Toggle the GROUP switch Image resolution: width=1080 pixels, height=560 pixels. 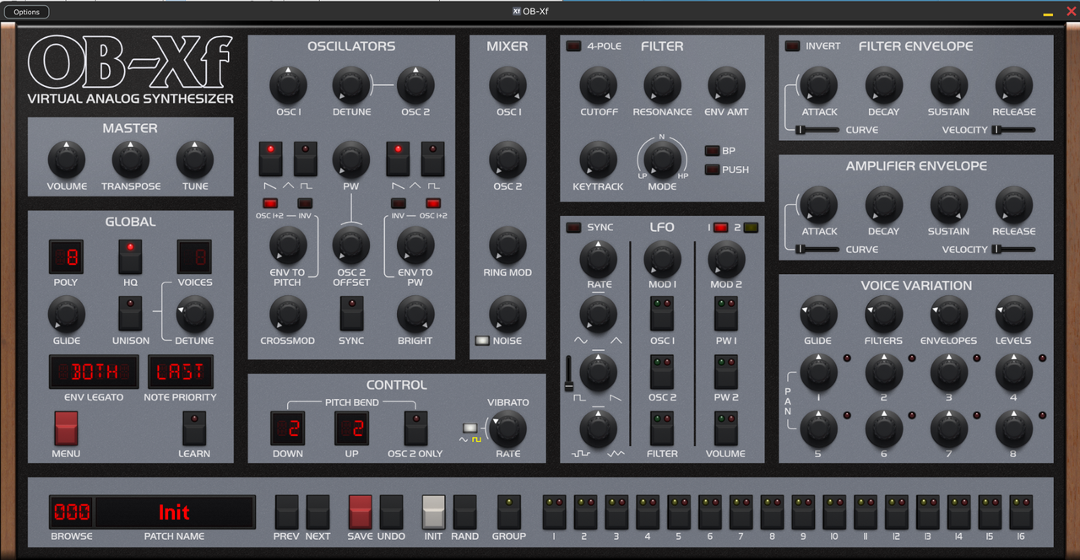click(x=508, y=512)
